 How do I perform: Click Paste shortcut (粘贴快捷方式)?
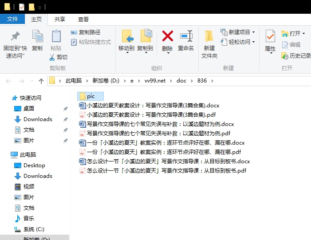tap(91, 42)
